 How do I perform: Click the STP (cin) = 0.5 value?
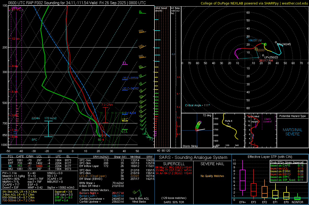64,195
